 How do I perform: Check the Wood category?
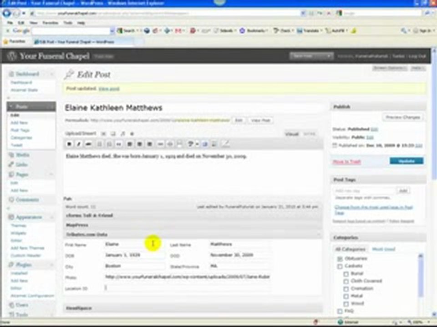coord(346,304)
